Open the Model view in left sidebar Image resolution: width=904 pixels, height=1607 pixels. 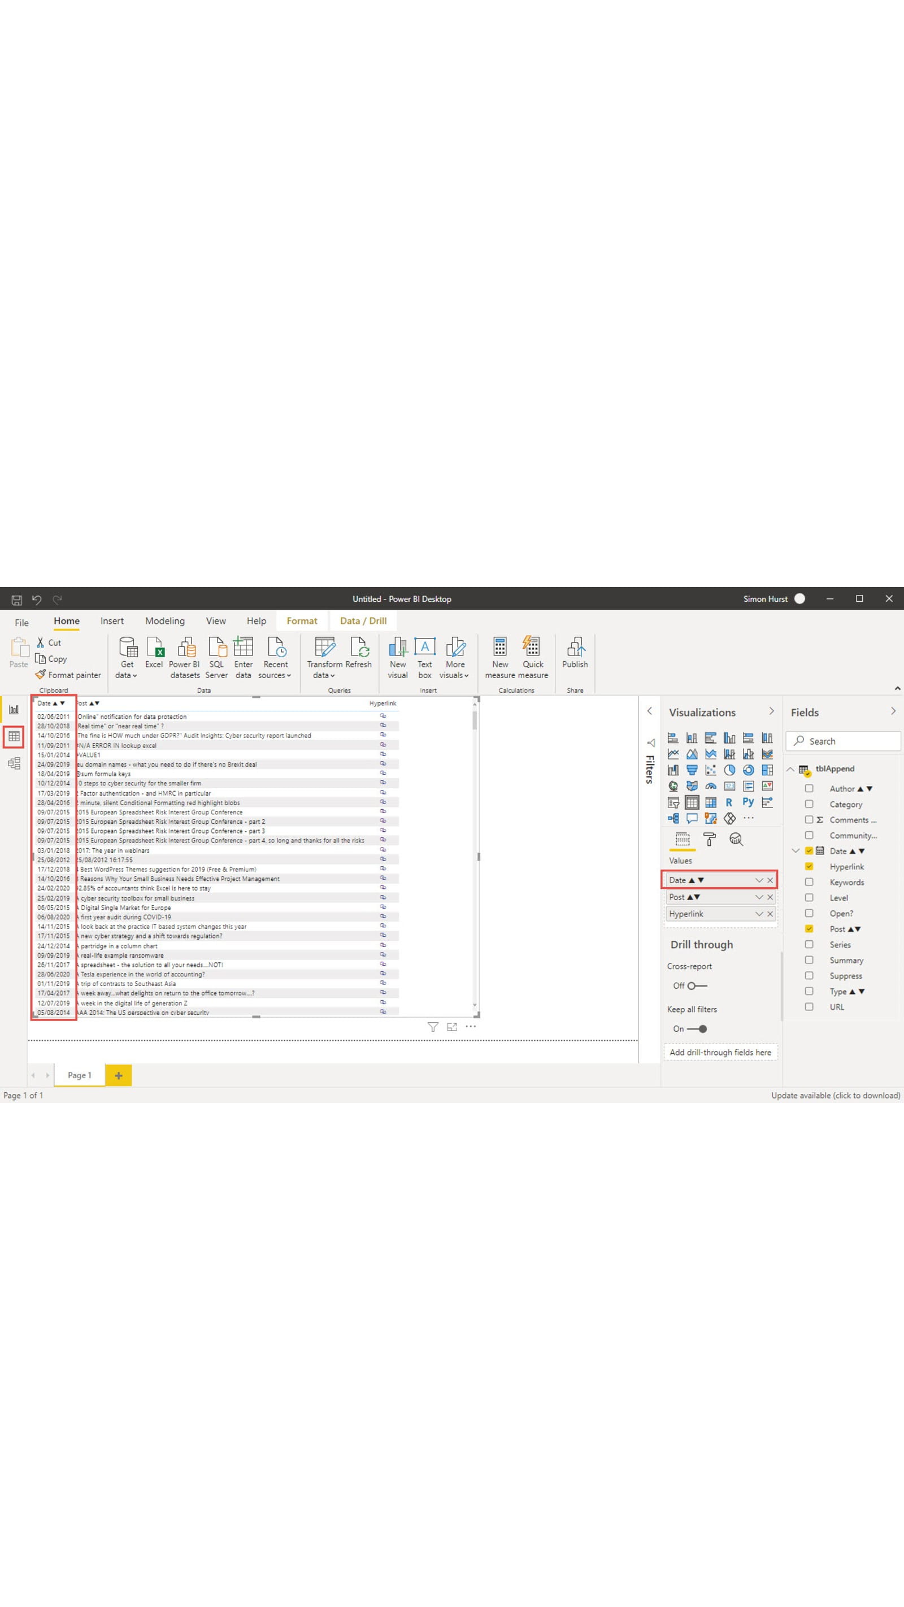tap(14, 763)
